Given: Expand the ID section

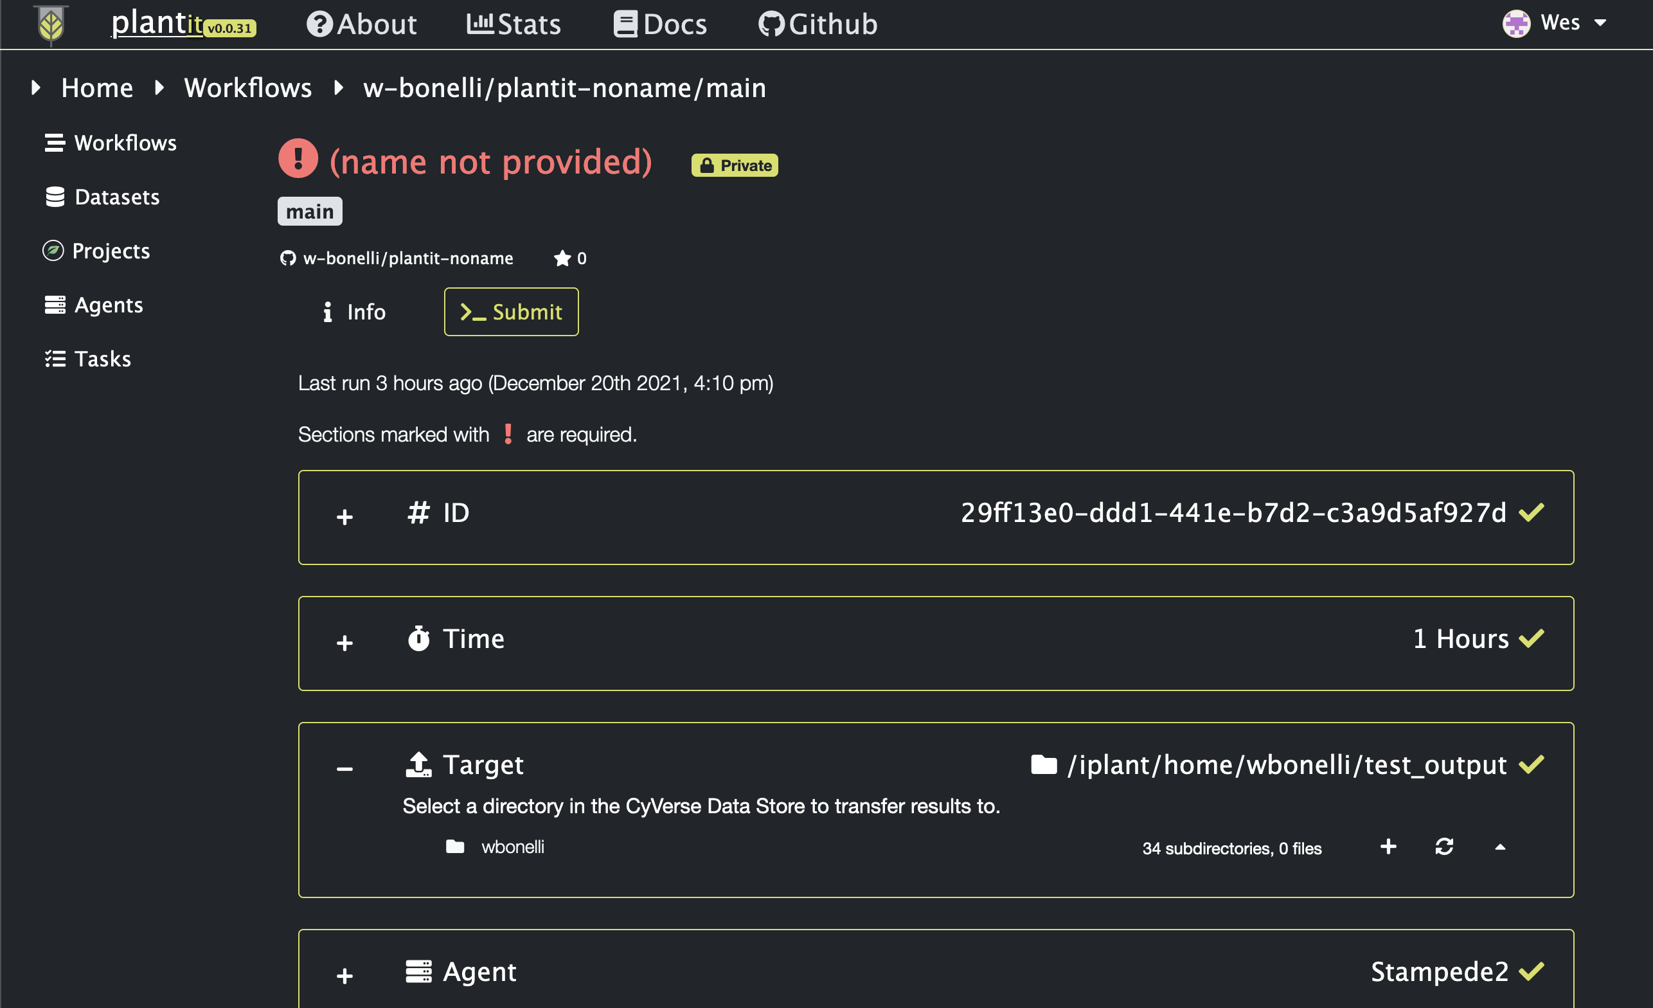Looking at the screenshot, I should tap(344, 517).
